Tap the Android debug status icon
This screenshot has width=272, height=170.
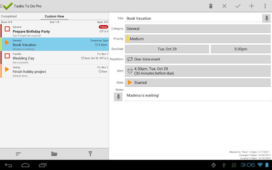pos(213,165)
